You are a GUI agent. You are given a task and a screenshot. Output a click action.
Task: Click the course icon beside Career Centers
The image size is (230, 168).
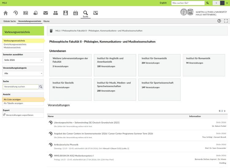click(x=51, y=133)
